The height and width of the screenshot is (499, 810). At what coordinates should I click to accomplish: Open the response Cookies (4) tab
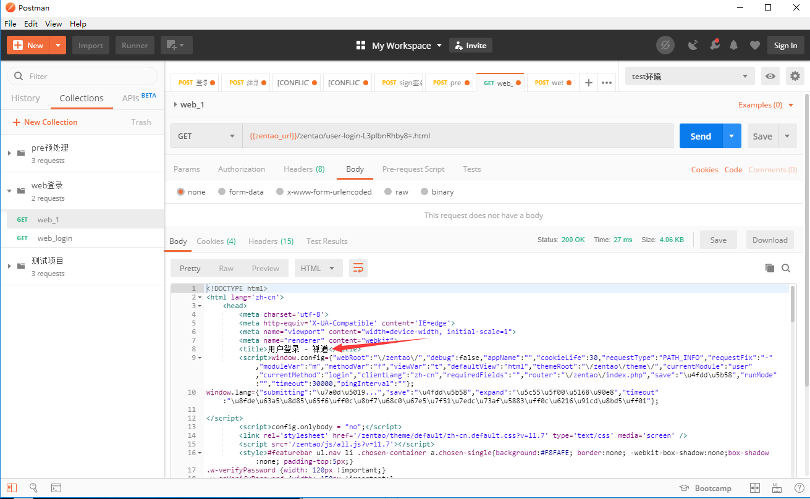[216, 241]
